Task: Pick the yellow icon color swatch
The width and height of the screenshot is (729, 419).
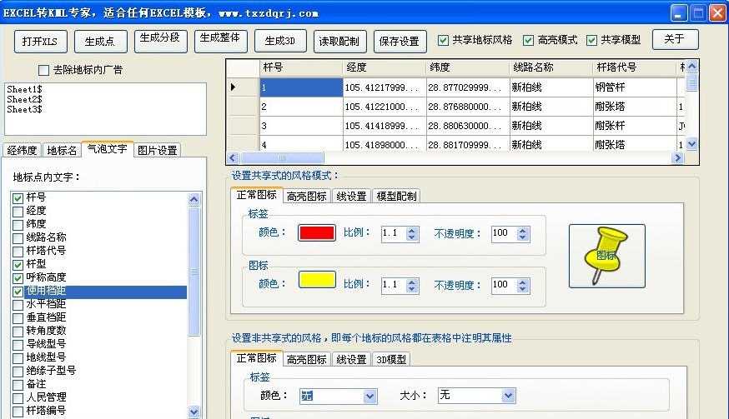Action: click(x=317, y=280)
